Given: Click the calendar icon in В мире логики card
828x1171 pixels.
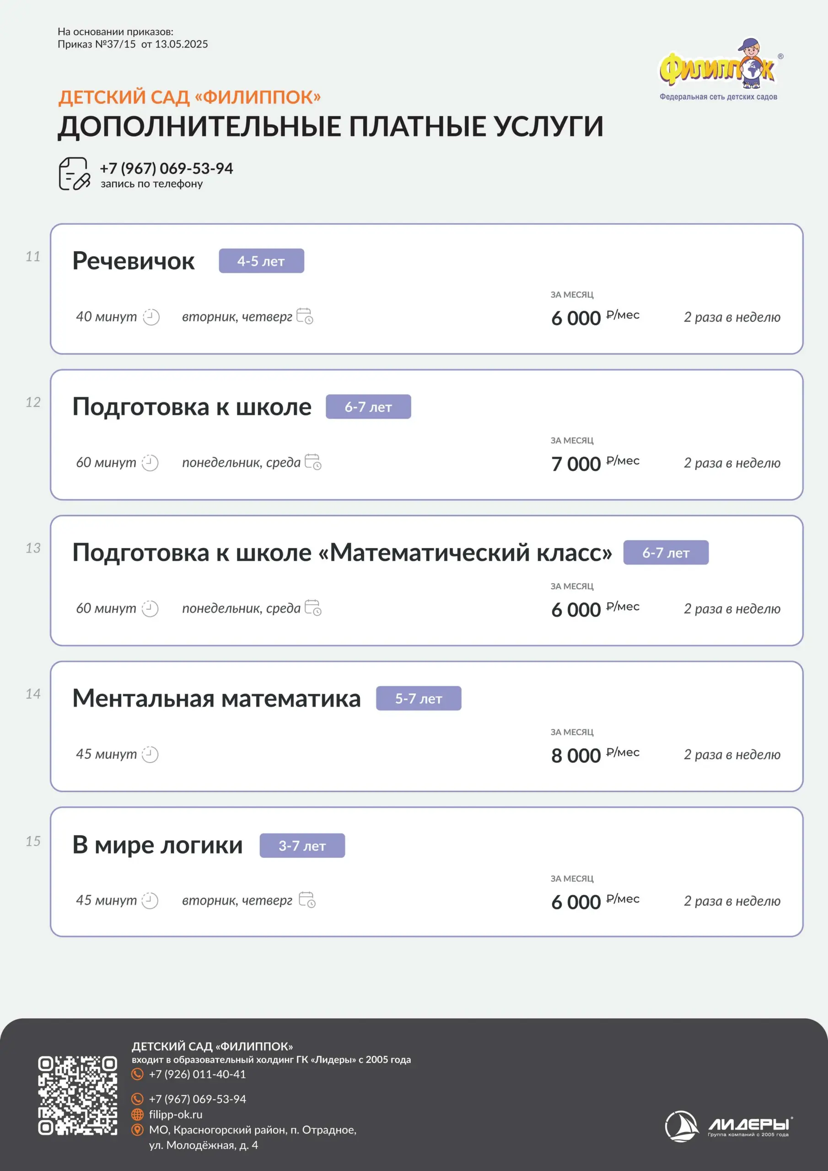Looking at the screenshot, I should tap(307, 900).
